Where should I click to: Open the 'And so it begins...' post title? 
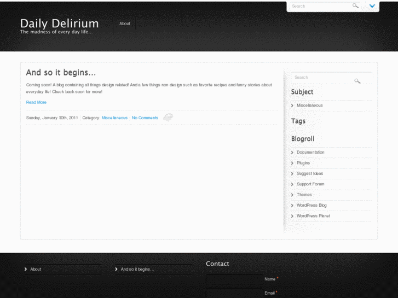coord(61,73)
